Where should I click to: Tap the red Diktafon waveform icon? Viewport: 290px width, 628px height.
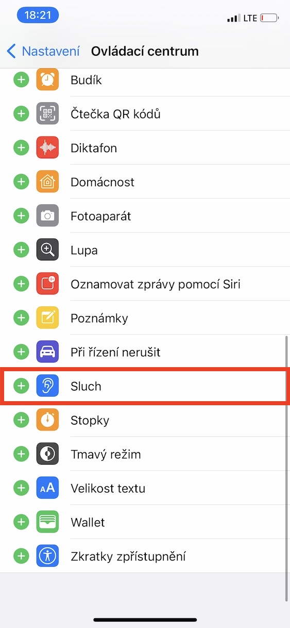point(47,148)
